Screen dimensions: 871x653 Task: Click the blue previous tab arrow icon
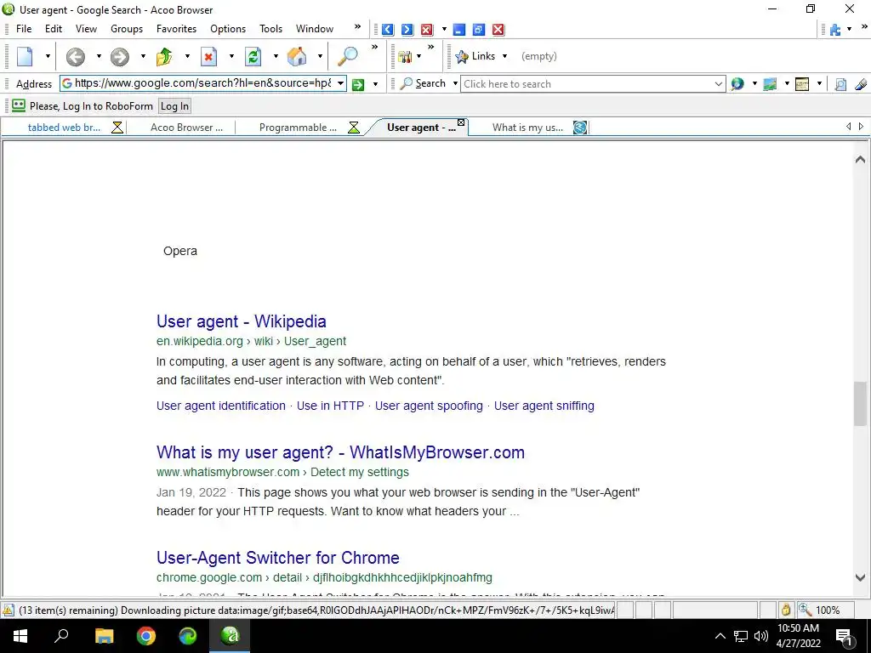[x=388, y=30]
